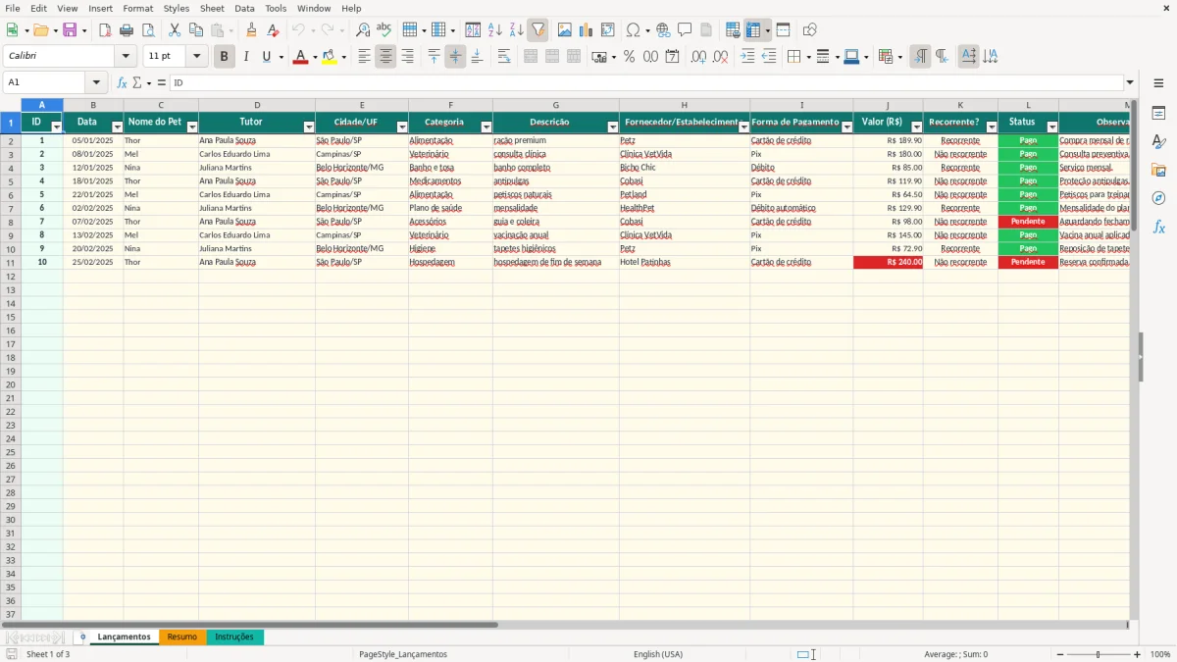This screenshot has width=1177, height=662.
Task: Open Categoria column filter dropdown
Action: 486,127
